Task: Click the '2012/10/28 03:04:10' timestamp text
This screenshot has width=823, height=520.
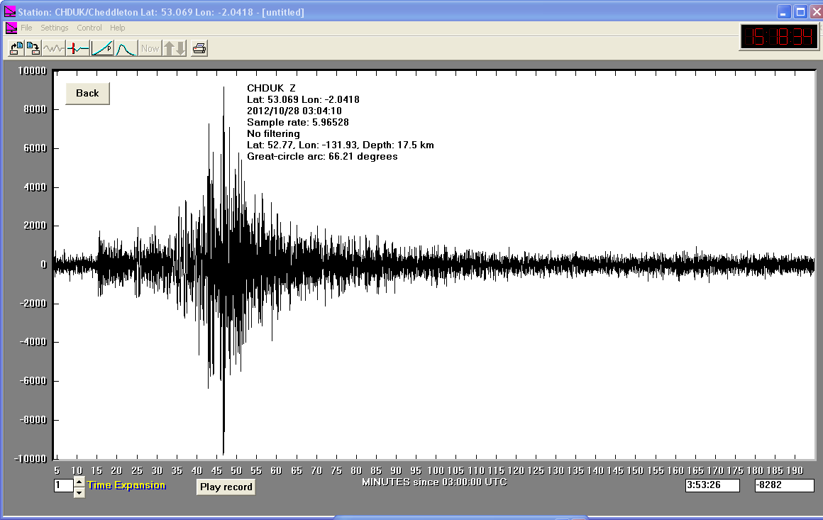Action: coord(294,111)
